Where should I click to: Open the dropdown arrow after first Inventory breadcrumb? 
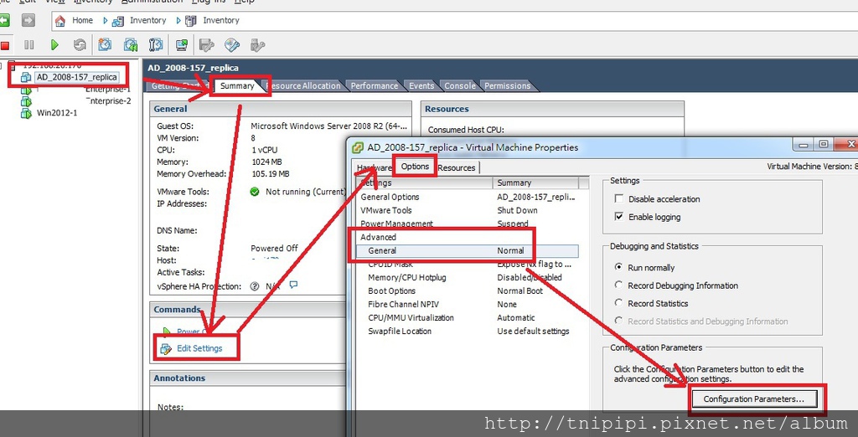pyautogui.click(x=178, y=20)
